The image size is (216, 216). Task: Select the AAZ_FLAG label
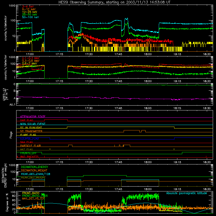point(26,149)
